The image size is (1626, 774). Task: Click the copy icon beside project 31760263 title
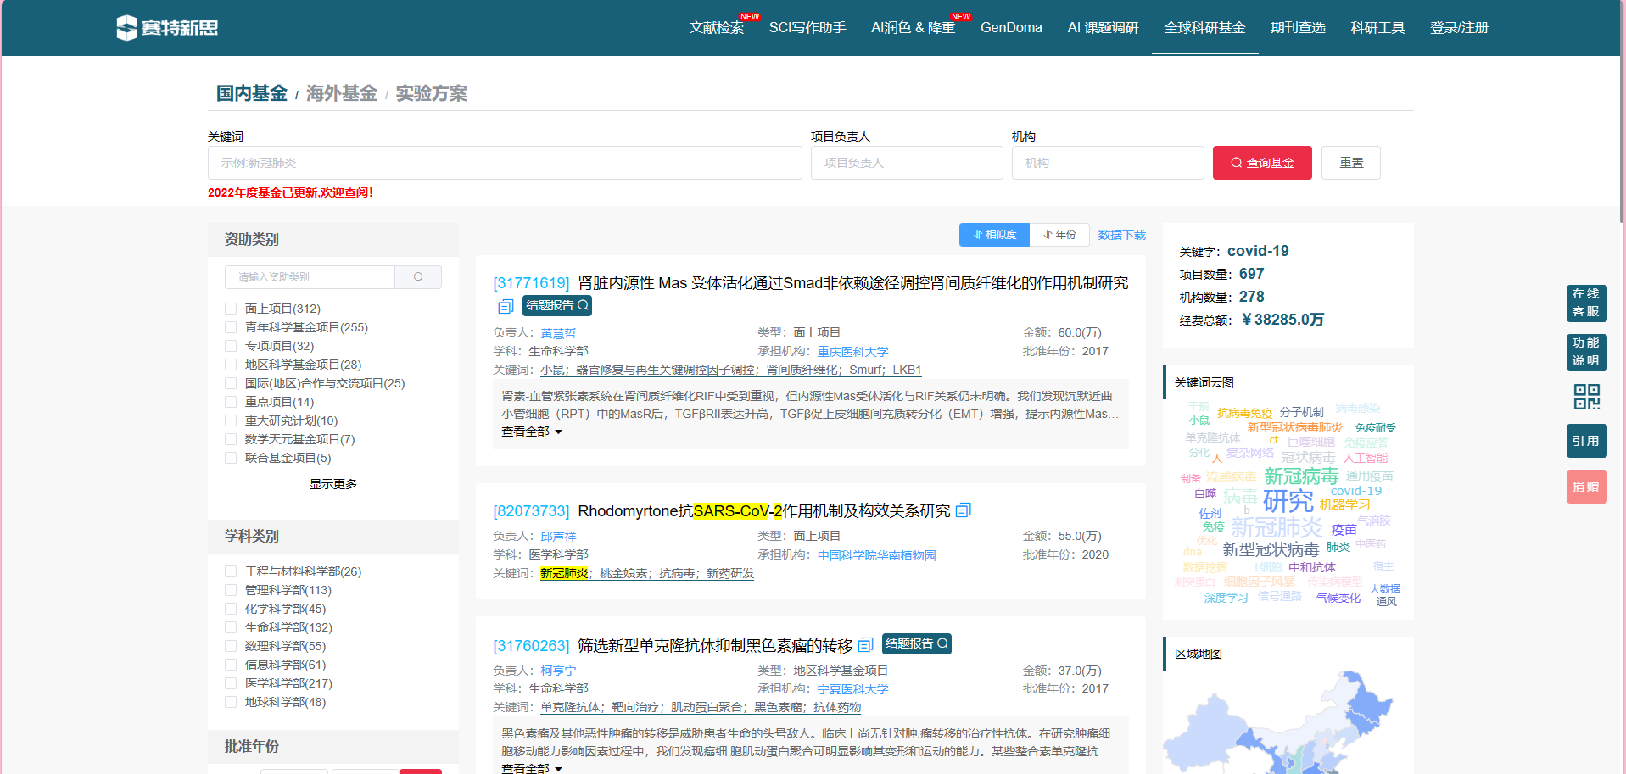click(866, 645)
